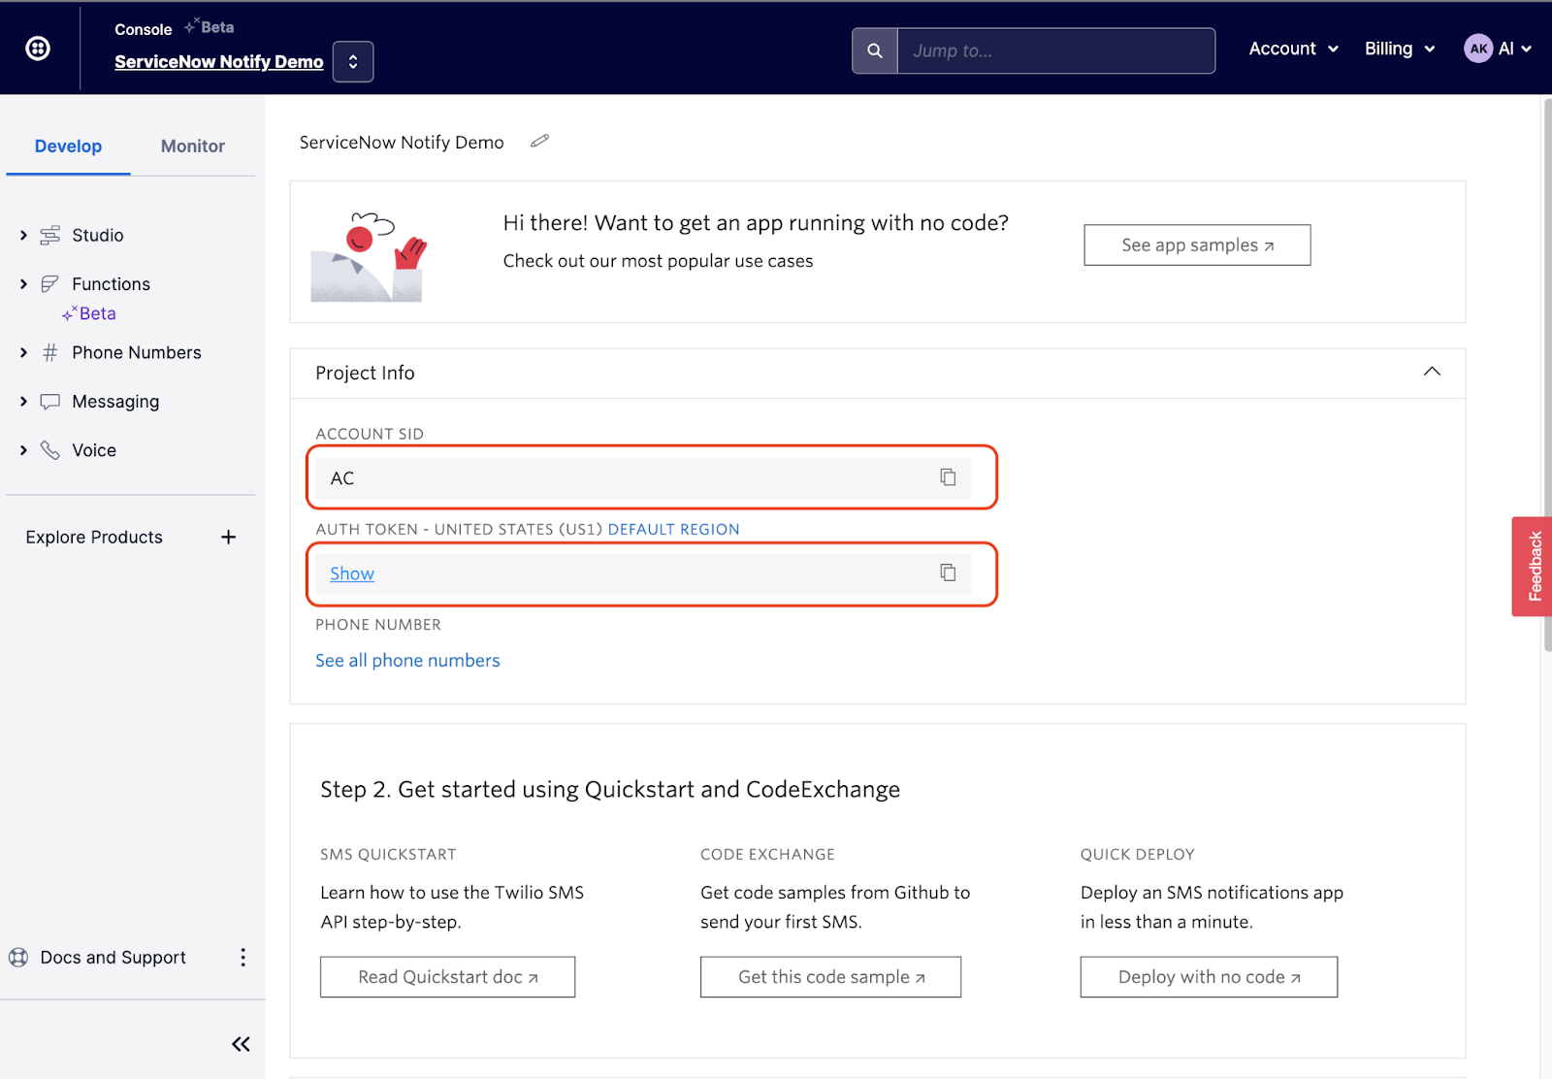Expand the user menu chevron next to Al

1527,49
